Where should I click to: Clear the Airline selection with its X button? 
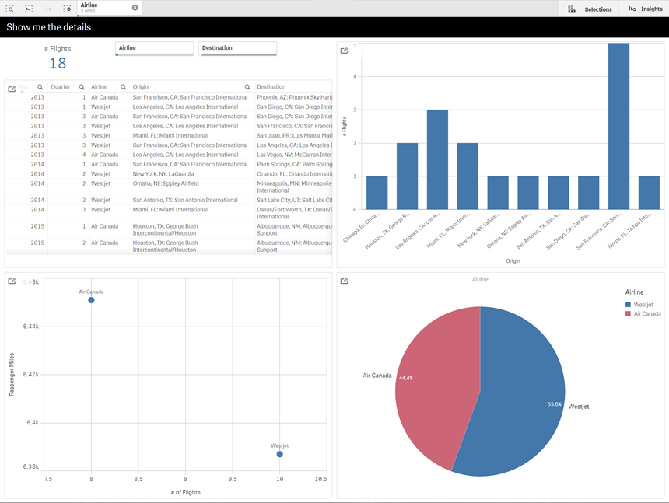pyautogui.click(x=135, y=7)
